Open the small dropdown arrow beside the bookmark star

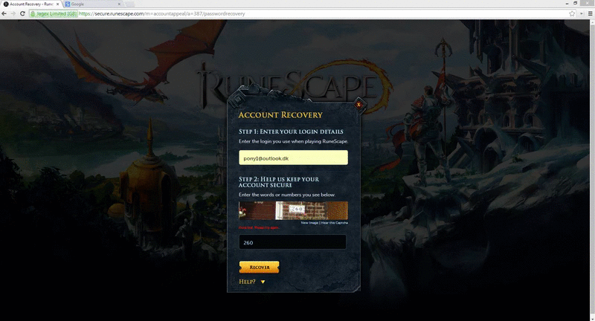click(582, 13)
